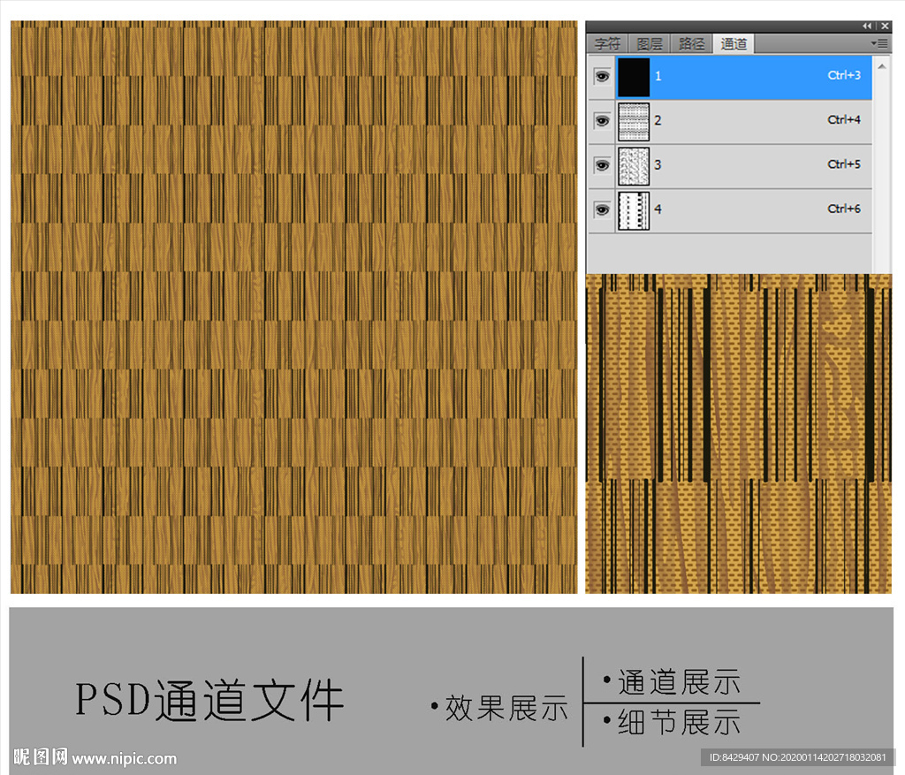Switch to the 字符 tab
905x775 pixels.
[x=607, y=44]
